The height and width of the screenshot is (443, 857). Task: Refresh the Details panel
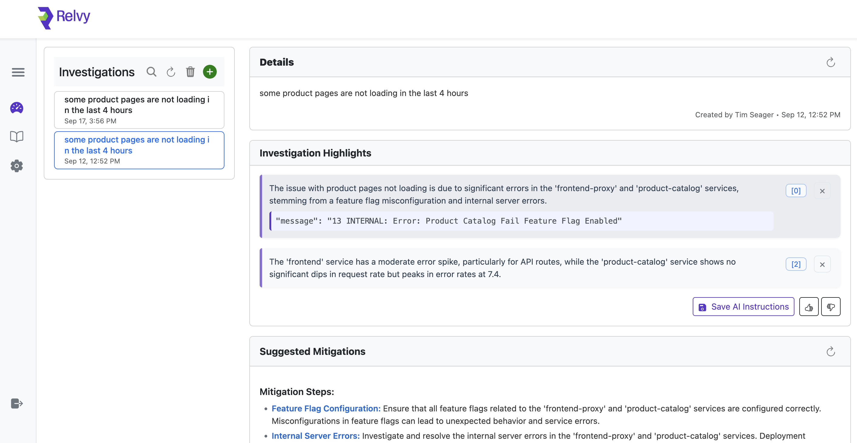click(x=830, y=62)
